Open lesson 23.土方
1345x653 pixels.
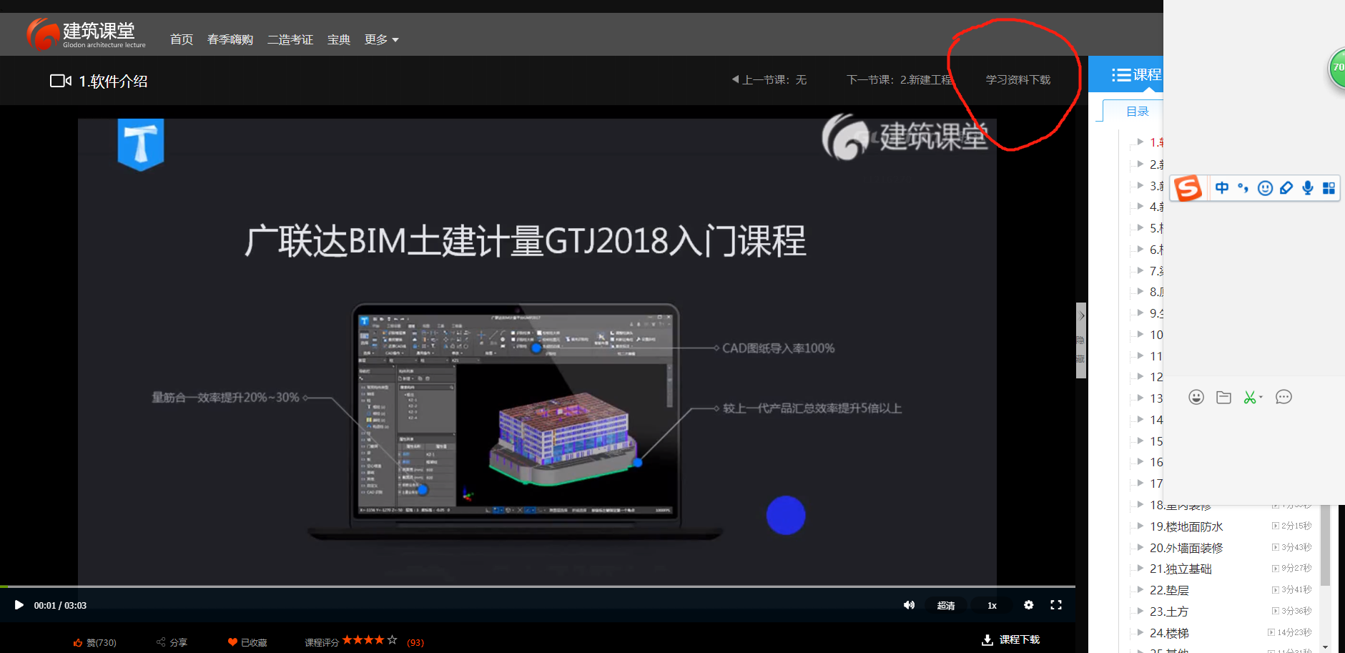click(1169, 612)
